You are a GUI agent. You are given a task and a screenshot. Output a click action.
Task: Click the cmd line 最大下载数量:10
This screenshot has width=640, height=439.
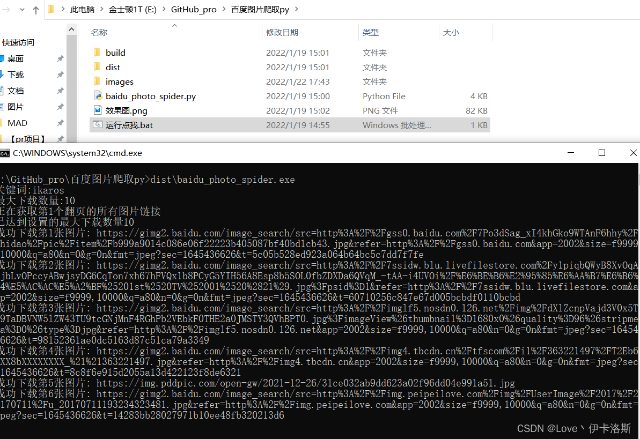point(37,200)
